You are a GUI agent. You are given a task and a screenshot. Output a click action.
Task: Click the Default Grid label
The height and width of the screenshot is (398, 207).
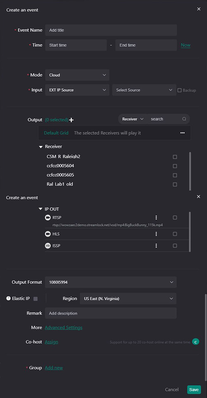(x=56, y=133)
